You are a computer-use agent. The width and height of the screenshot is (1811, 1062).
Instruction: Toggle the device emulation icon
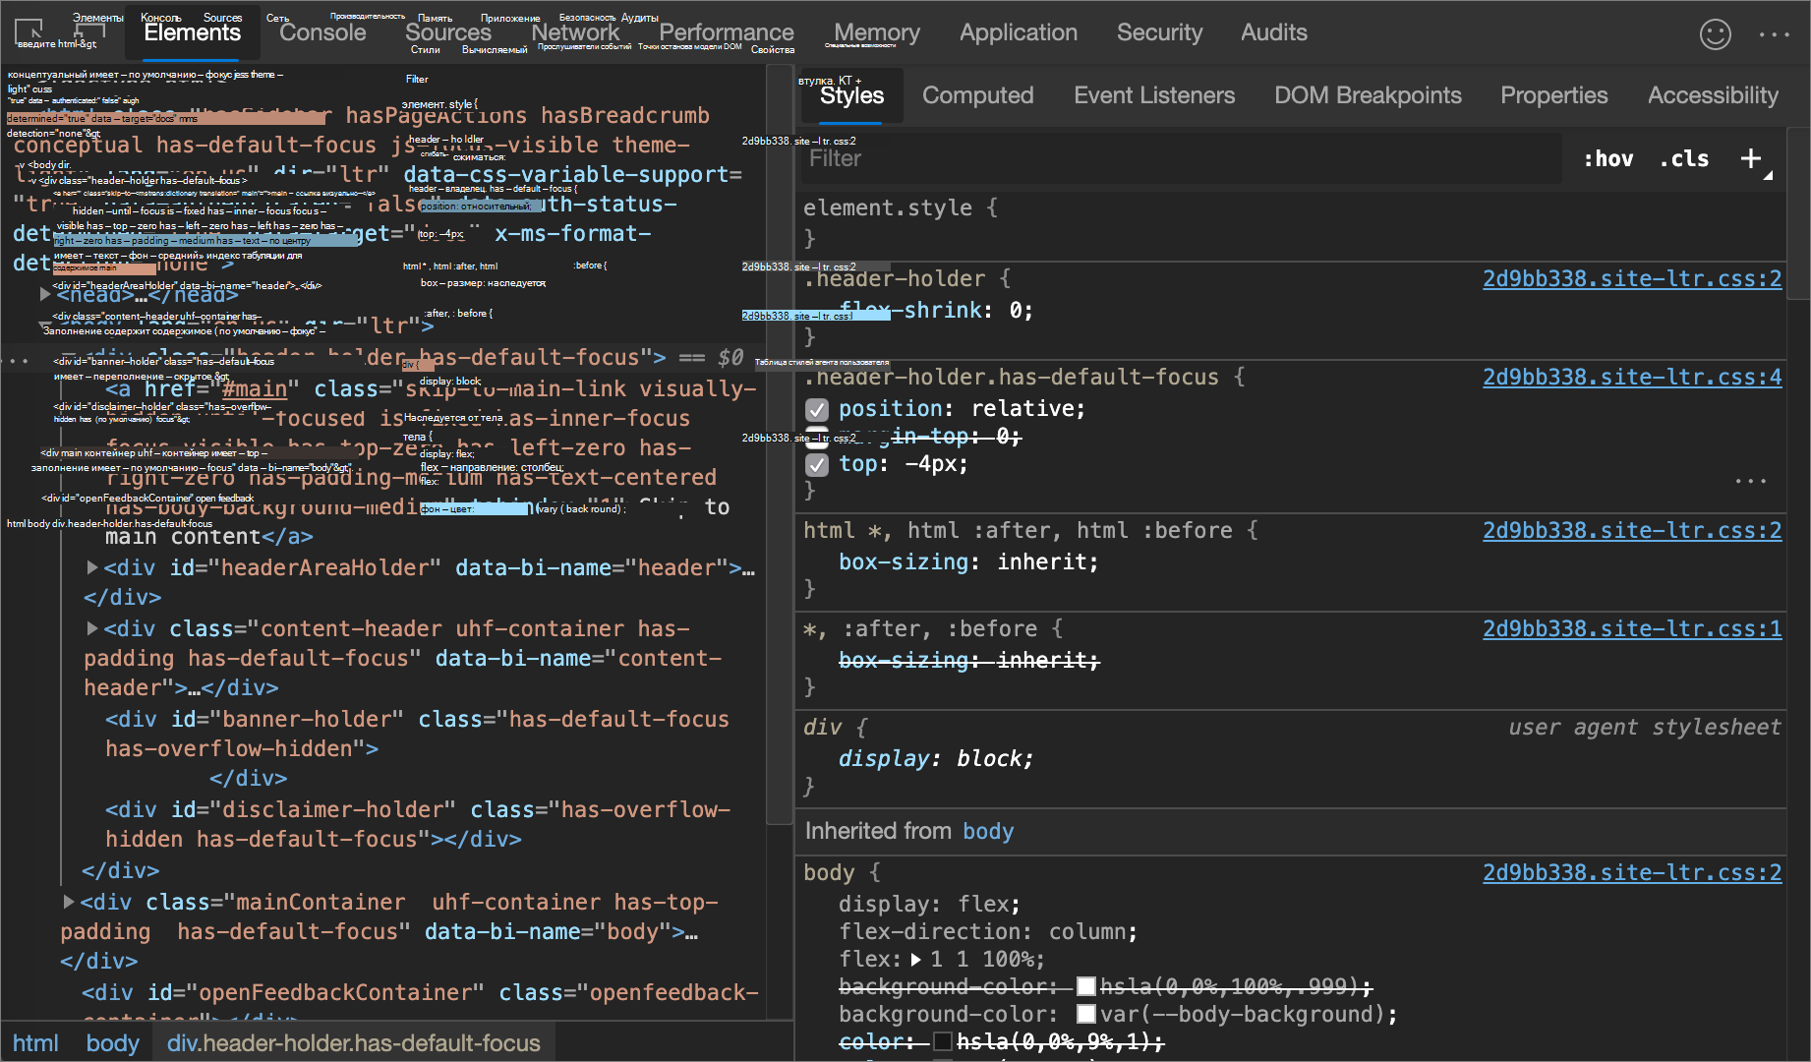coord(88,31)
